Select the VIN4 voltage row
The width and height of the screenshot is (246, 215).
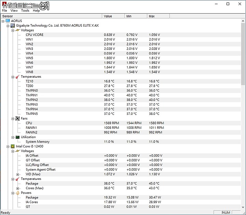(x=133, y=53)
